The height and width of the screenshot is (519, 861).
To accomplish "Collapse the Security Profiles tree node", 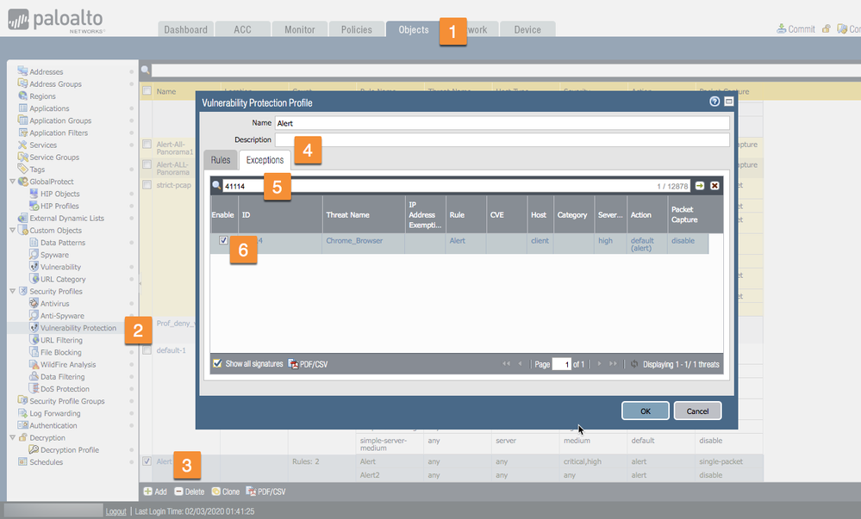I will (x=12, y=292).
